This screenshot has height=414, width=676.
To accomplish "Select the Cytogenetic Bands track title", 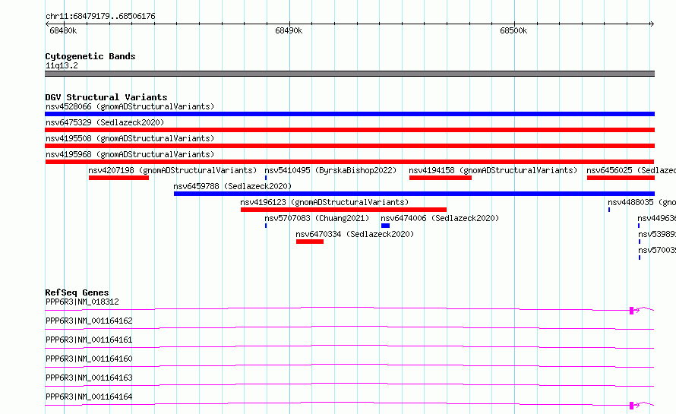I will pyautogui.click(x=90, y=56).
